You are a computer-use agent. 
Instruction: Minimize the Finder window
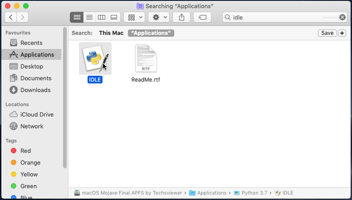click(17, 6)
